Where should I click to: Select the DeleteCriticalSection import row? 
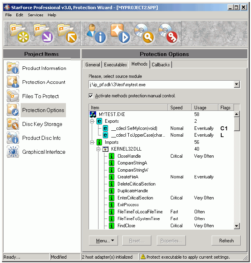(x=137, y=184)
